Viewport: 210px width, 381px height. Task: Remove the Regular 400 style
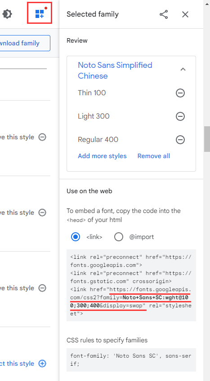180,140
